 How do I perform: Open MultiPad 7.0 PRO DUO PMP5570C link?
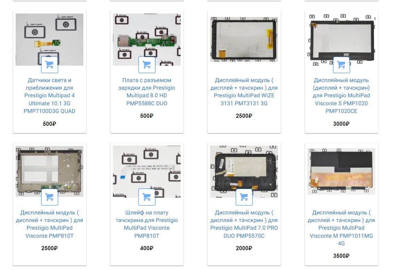(x=244, y=224)
